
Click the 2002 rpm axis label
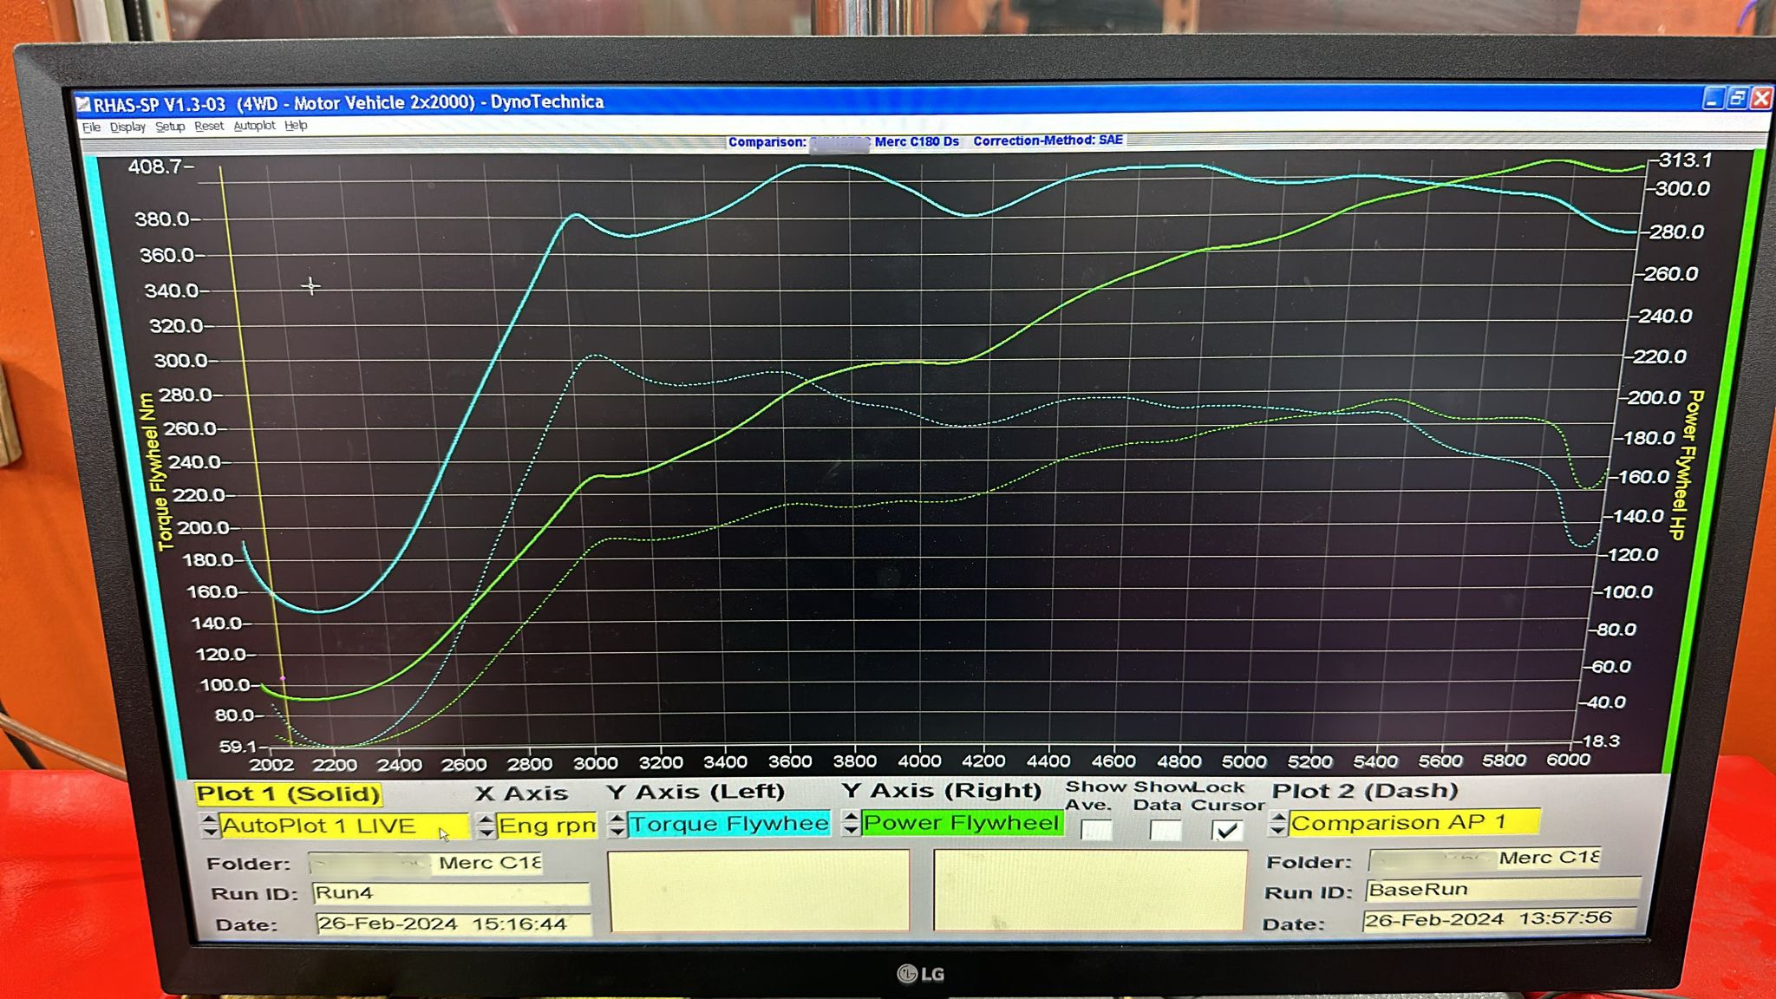(x=271, y=765)
